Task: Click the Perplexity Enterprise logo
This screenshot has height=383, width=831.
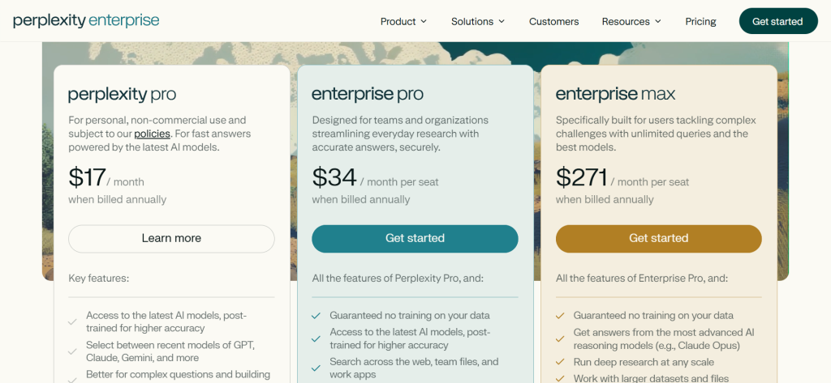Action: point(86,21)
